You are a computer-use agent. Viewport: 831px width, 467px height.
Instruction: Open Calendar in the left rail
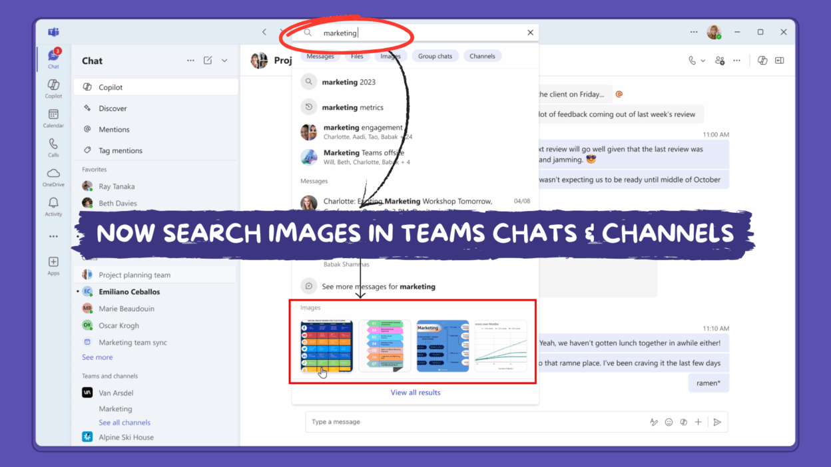(x=53, y=118)
